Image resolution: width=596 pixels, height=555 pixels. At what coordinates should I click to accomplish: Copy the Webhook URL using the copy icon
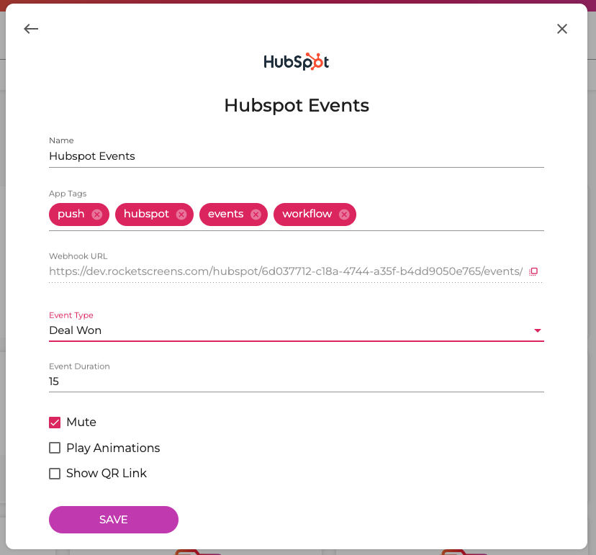click(x=533, y=271)
